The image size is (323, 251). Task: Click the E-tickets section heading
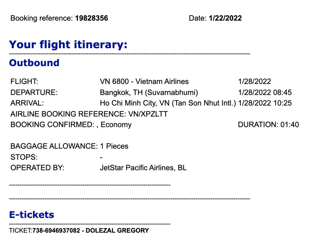(32, 215)
